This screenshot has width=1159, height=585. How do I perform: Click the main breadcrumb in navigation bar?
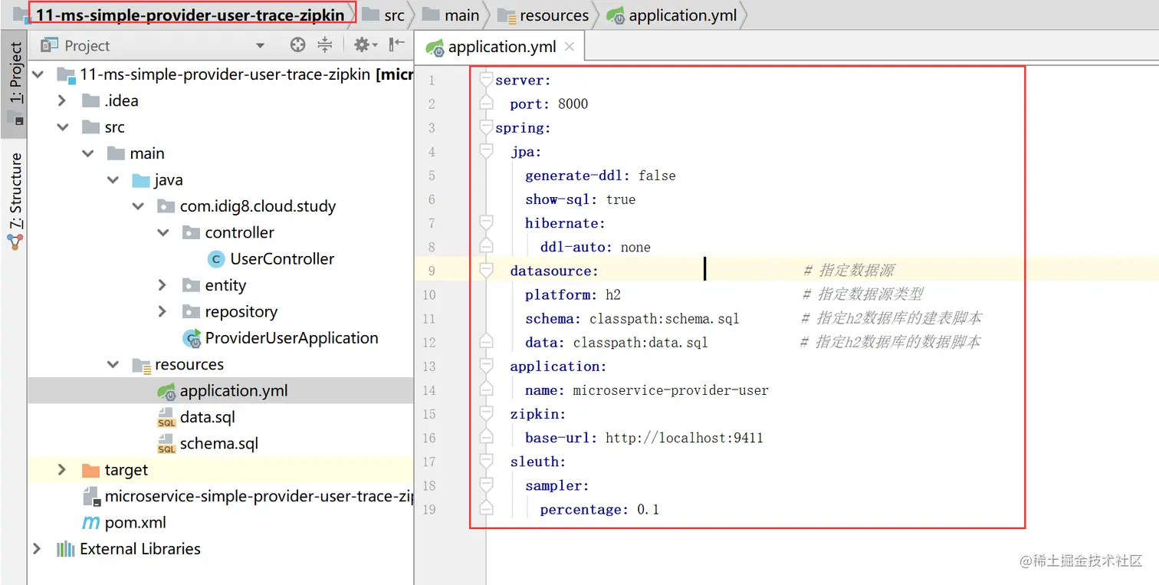point(451,15)
